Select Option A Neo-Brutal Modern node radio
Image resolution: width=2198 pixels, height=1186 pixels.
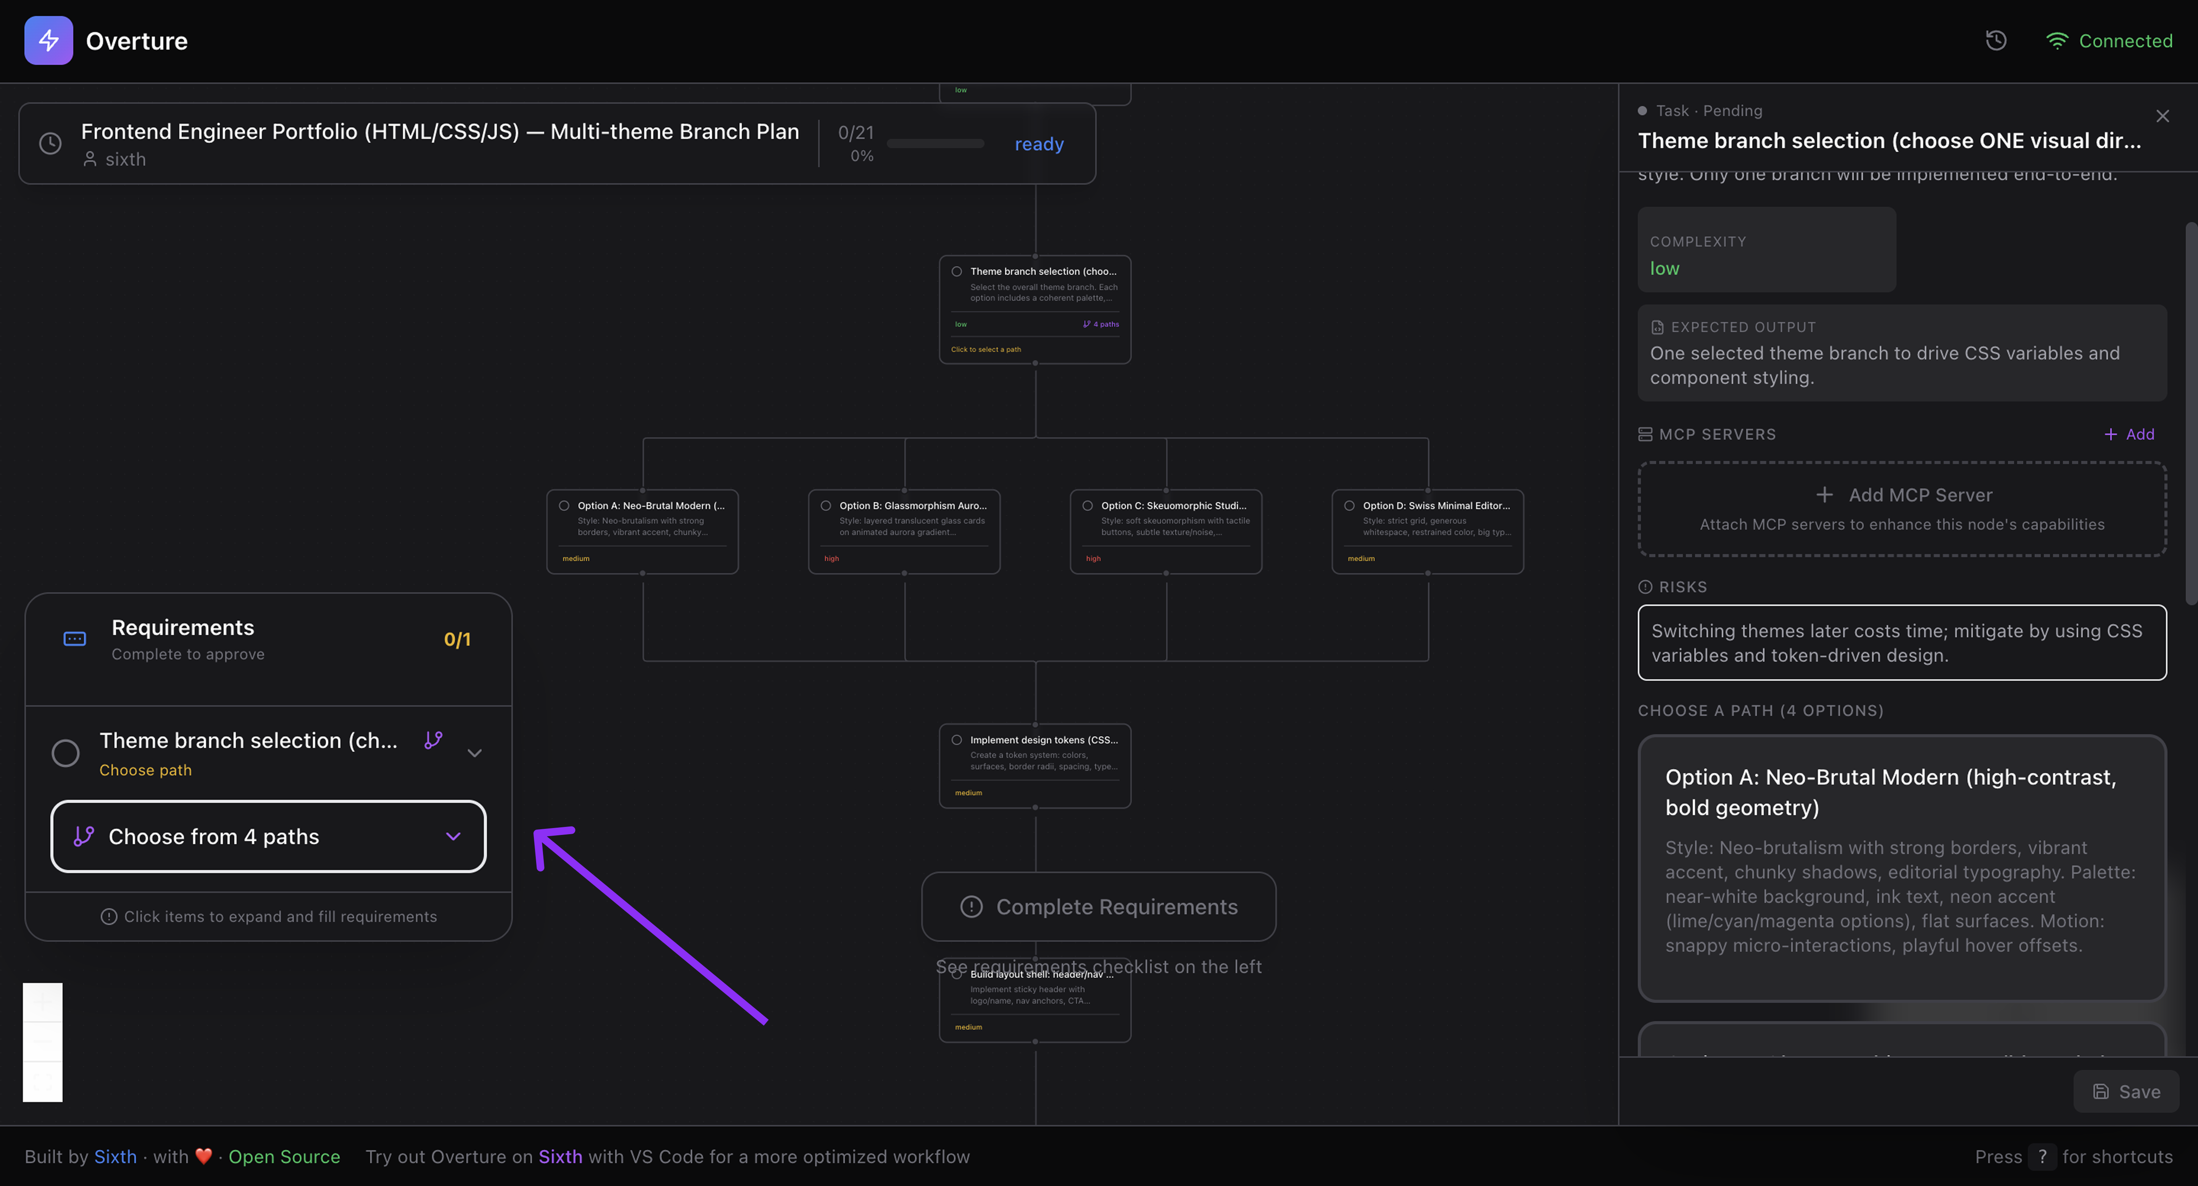pos(564,505)
